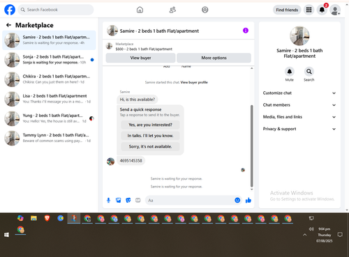Click the View buyer button

coord(140,58)
